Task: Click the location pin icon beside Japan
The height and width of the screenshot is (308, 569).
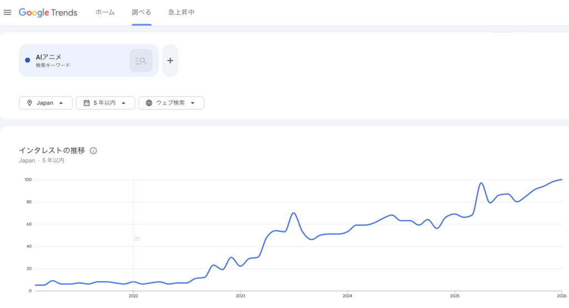Action: [x=29, y=103]
